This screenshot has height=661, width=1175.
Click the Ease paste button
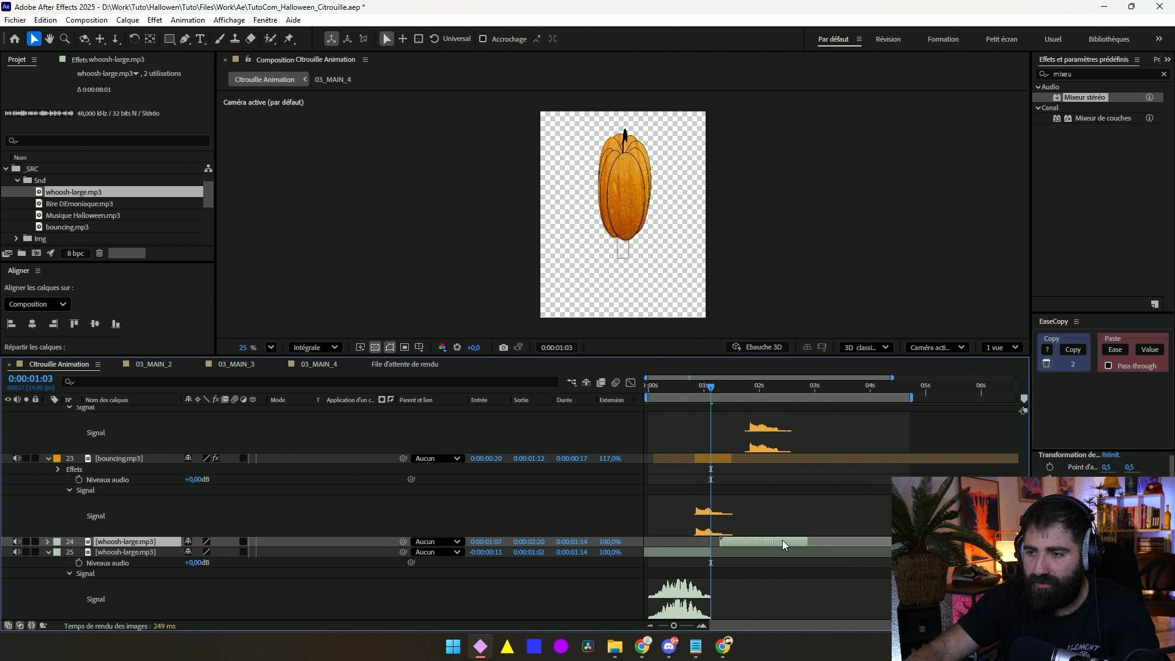[1115, 349]
